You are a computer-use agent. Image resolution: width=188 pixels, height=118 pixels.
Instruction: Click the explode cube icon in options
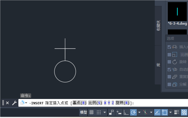[x=175, y=84]
